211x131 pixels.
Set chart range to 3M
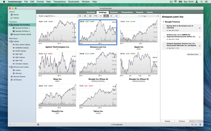click(85, 16)
